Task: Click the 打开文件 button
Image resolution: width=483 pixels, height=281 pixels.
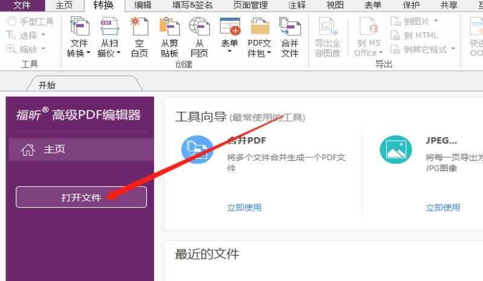Action: 81,197
